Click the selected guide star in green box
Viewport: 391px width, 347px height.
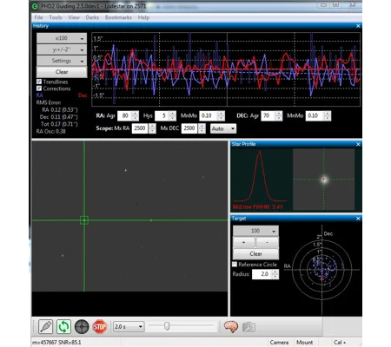click(x=84, y=220)
